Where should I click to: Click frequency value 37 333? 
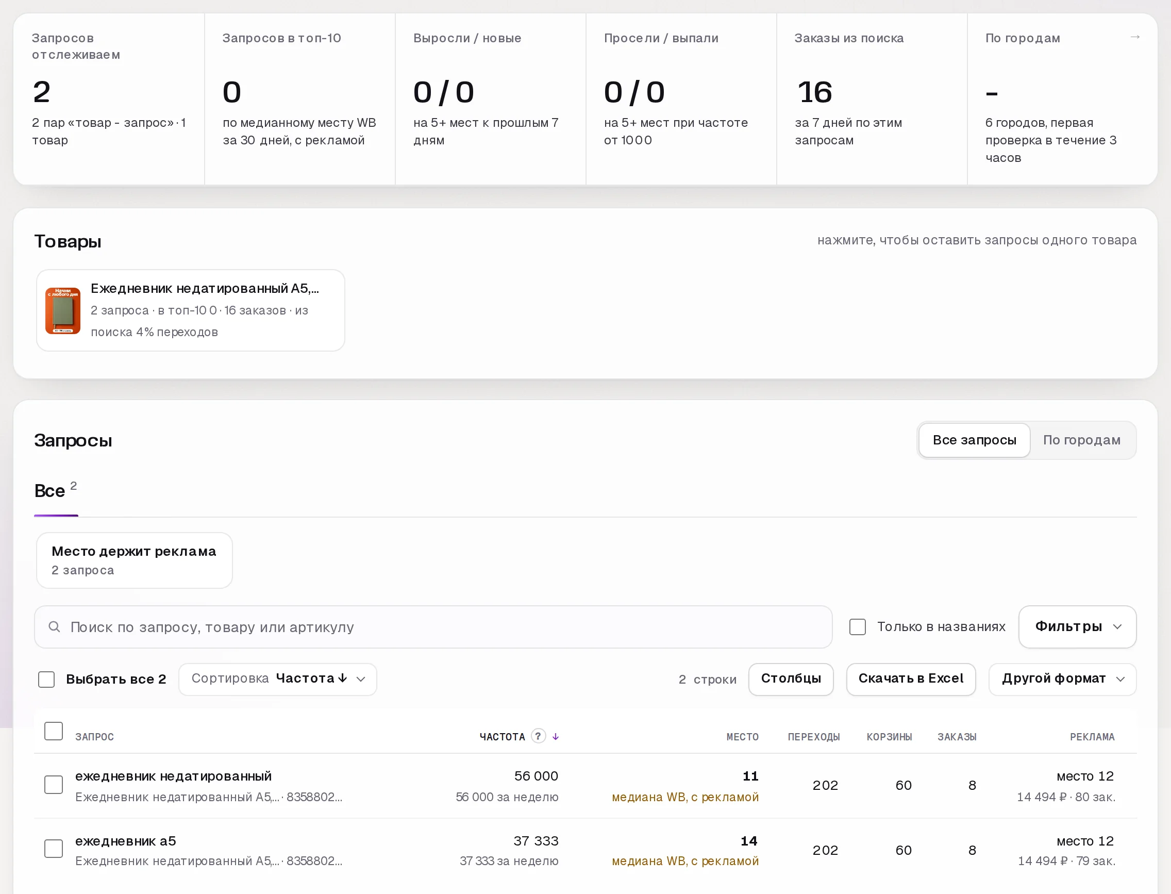click(x=536, y=841)
